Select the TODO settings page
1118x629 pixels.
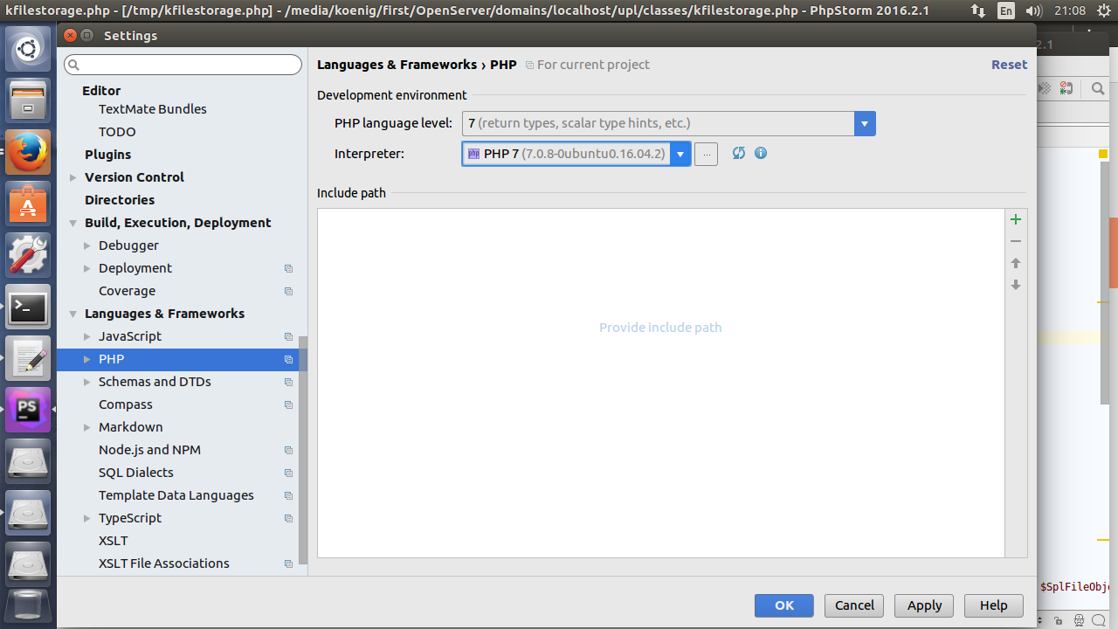[x=117, y=132]
